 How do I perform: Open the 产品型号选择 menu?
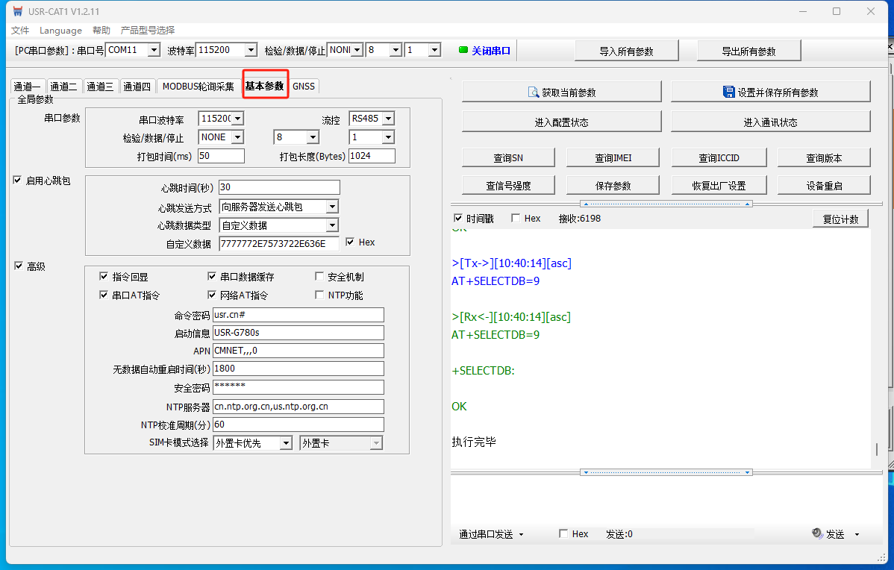(x=148, y=31)
